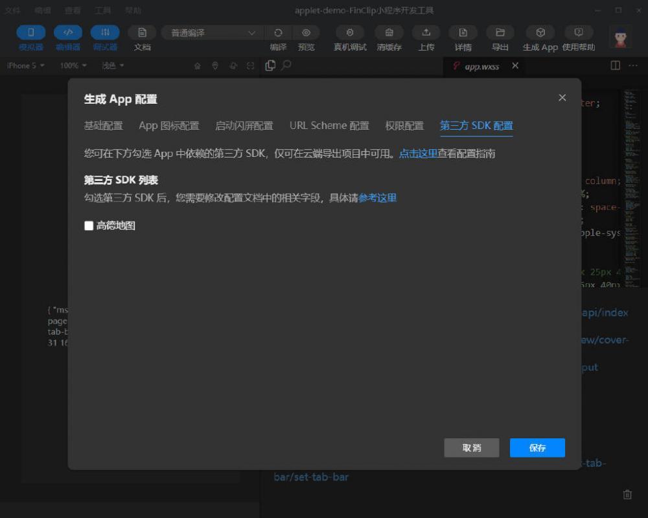
Task: Open the editor file explorer icon
Action: click(x=270, y=65)
